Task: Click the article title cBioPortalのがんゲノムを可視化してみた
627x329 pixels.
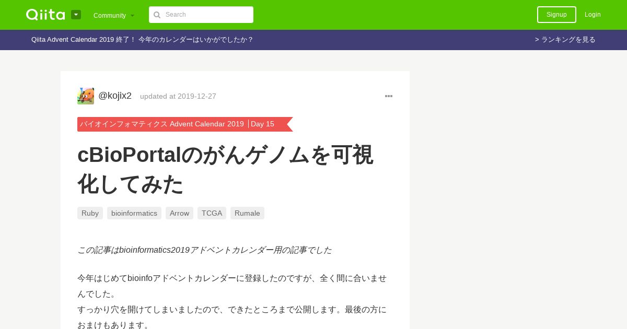Action: tap(225, 169)
